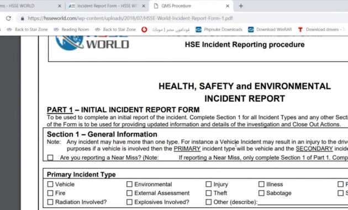Viewport: 348px width, 210px height.
Task: Click 'Section 1 – General Information' heading
Action: [x=102, y=134]
